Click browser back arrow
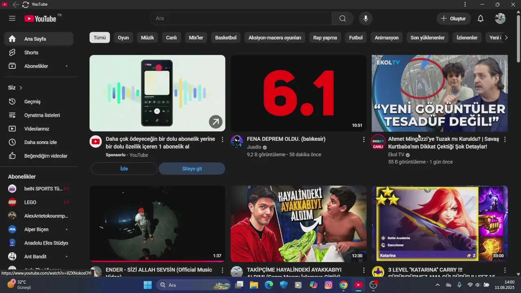The image size is (521, 293). [15, 4]
